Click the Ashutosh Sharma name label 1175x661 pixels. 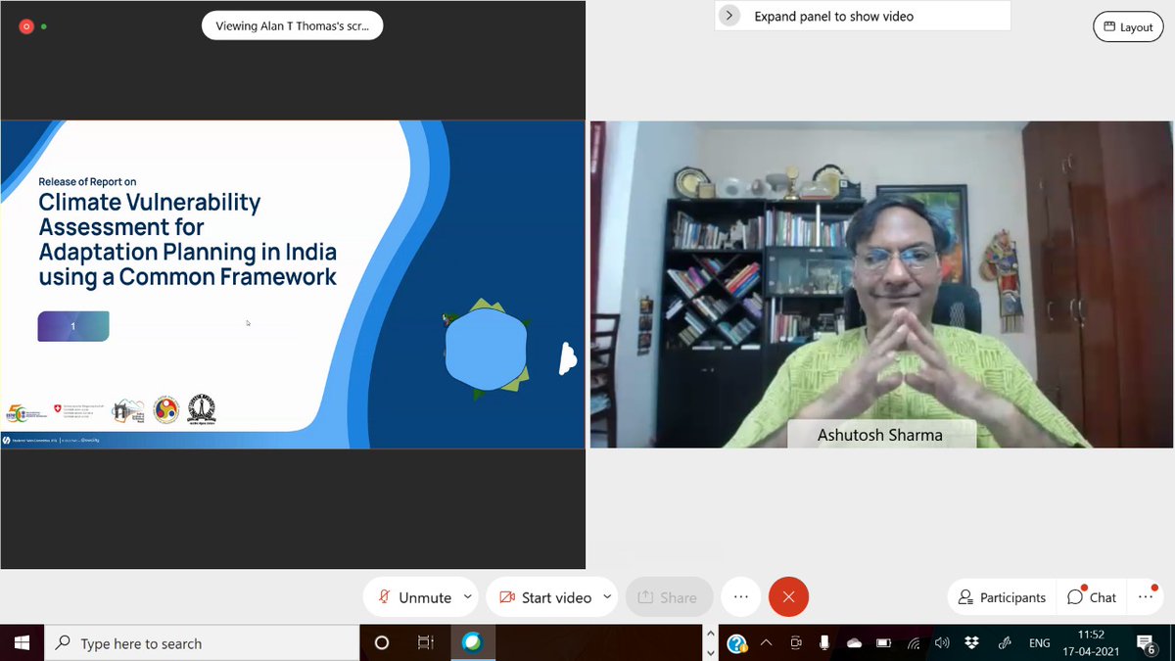880,435
